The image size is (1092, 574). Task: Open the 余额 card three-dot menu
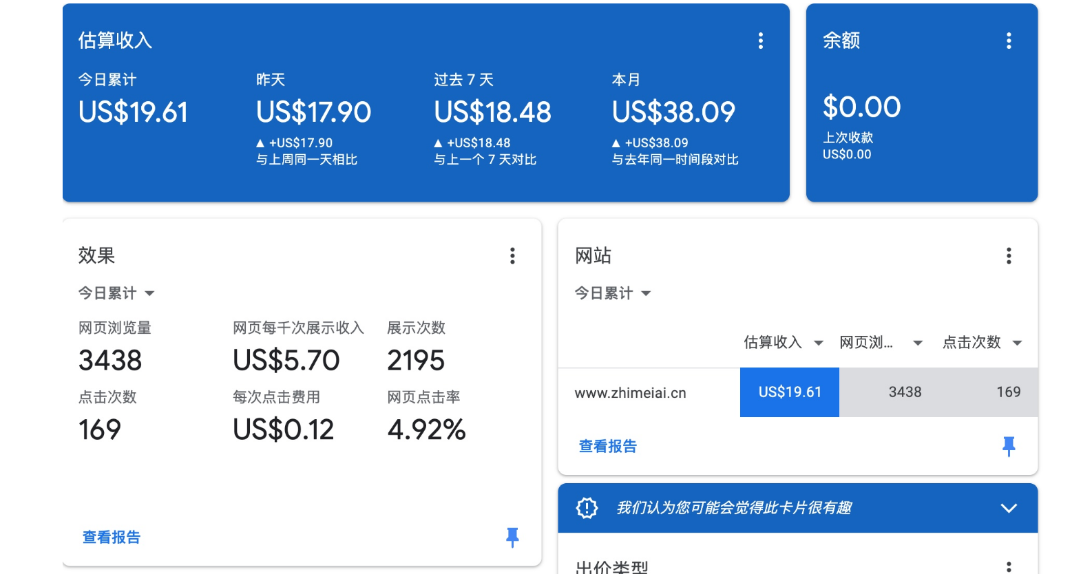coord(1009,41)
